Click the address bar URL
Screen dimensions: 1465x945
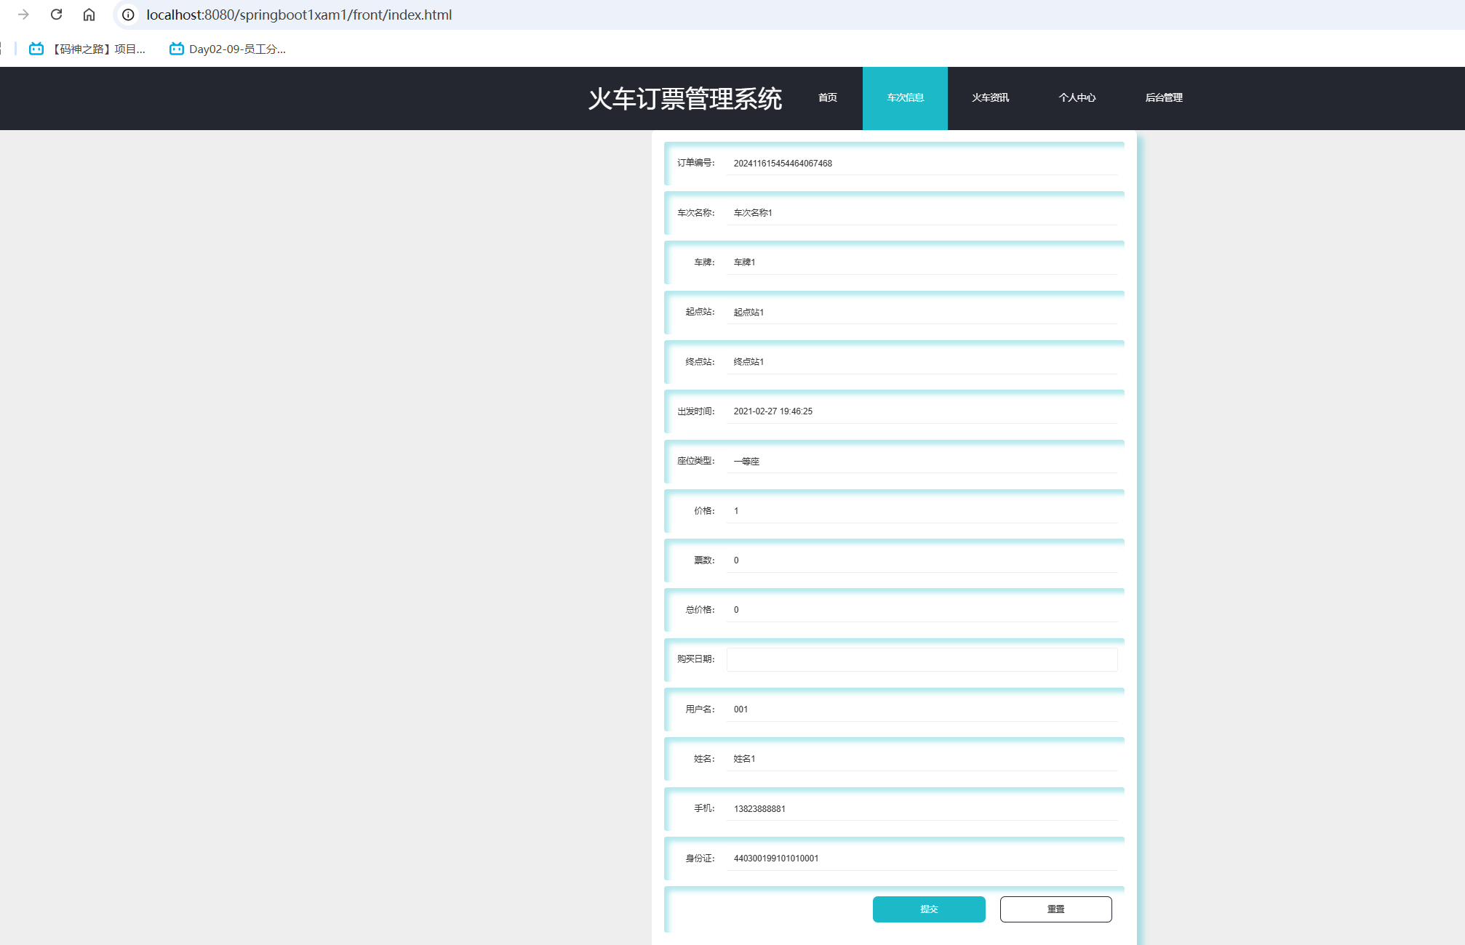(x=299, y=15)
